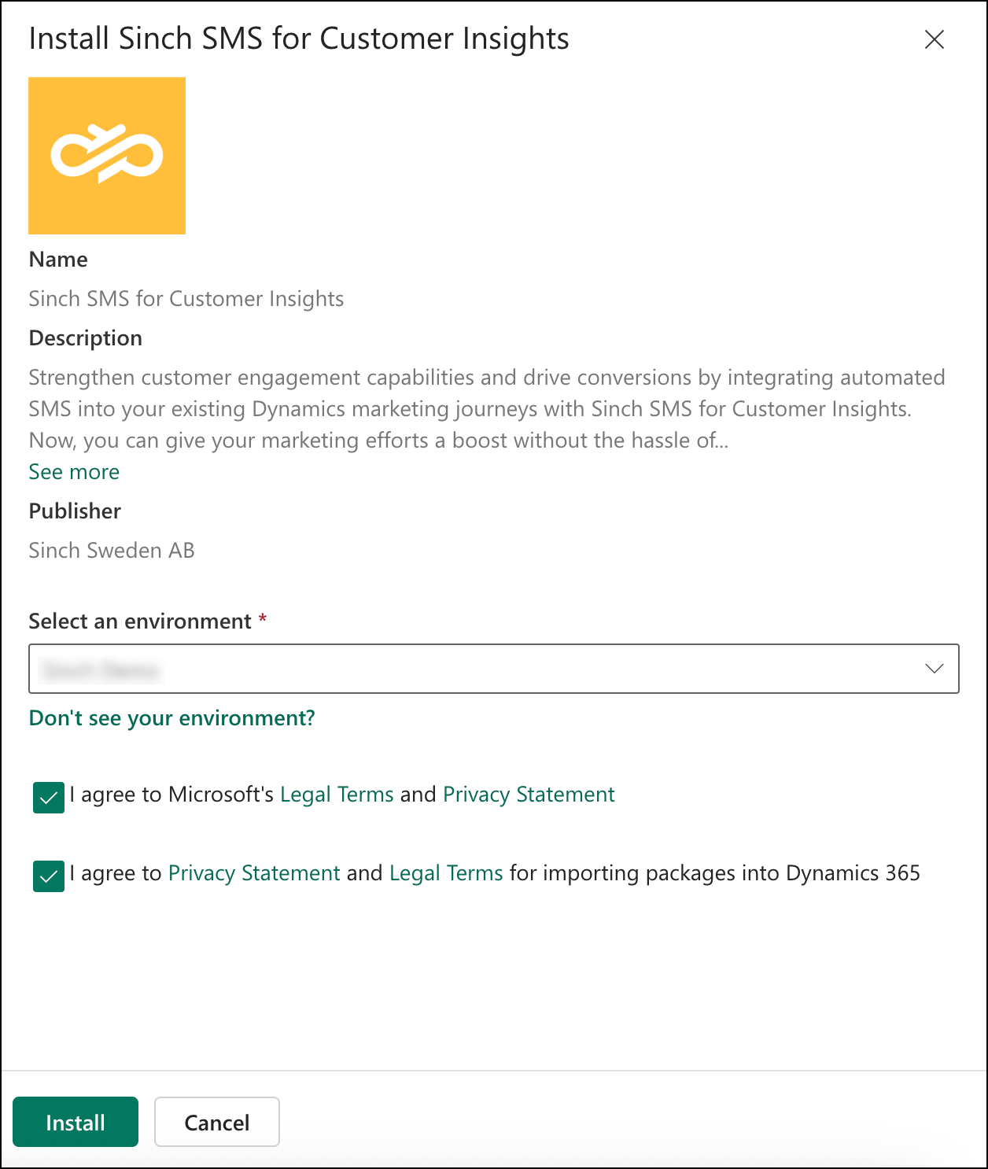Image resolution: width=988 pixels, height=1169 pixels.
Task: Click the checkmark inside the first agreement checkbox
Action: 47,798
